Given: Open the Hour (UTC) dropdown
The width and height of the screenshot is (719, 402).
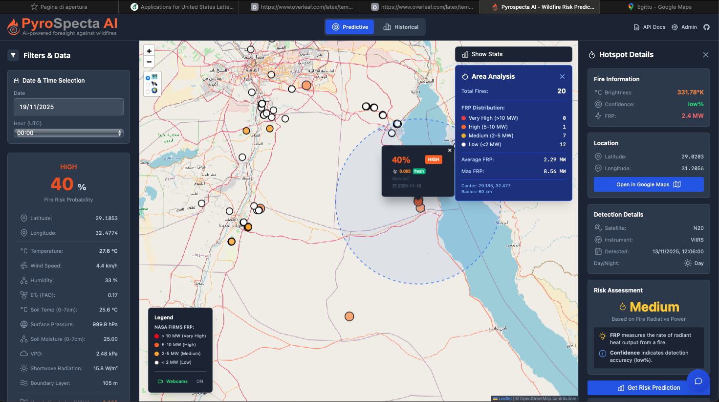Looking at the screenshot, I should (x=68, y=133).
